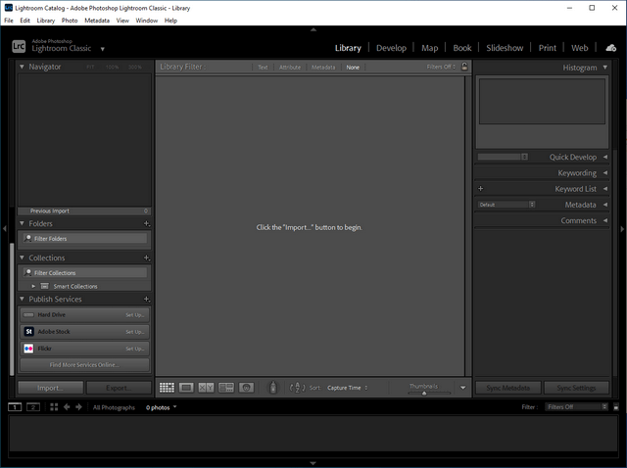Toggle the filter switch in the filmstrip
627x468 pixels.
point(603,406)
